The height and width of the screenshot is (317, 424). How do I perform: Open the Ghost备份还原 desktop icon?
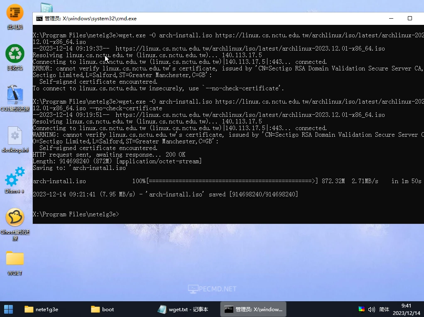[x=15, y=225]
